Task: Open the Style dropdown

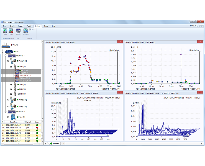Action: click(193, 26)
